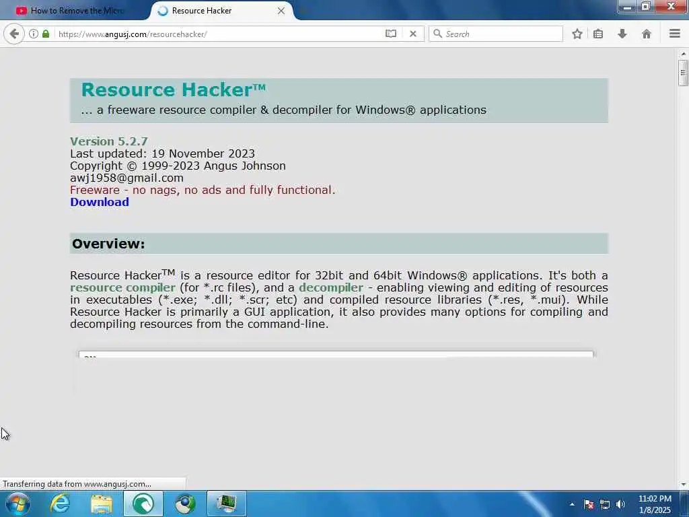Close the Resource Hacker tab
Screen dimensions: 689x517
pyautogui.click(x=281, y=11)
